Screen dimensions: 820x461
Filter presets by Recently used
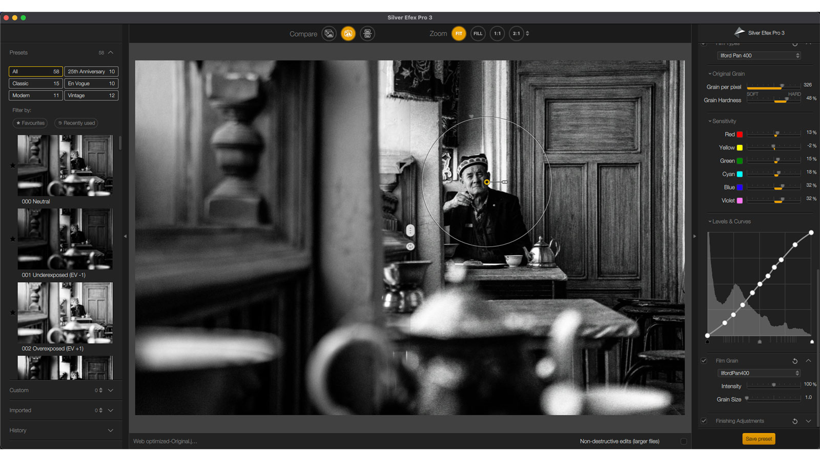(x=76, y=123)
